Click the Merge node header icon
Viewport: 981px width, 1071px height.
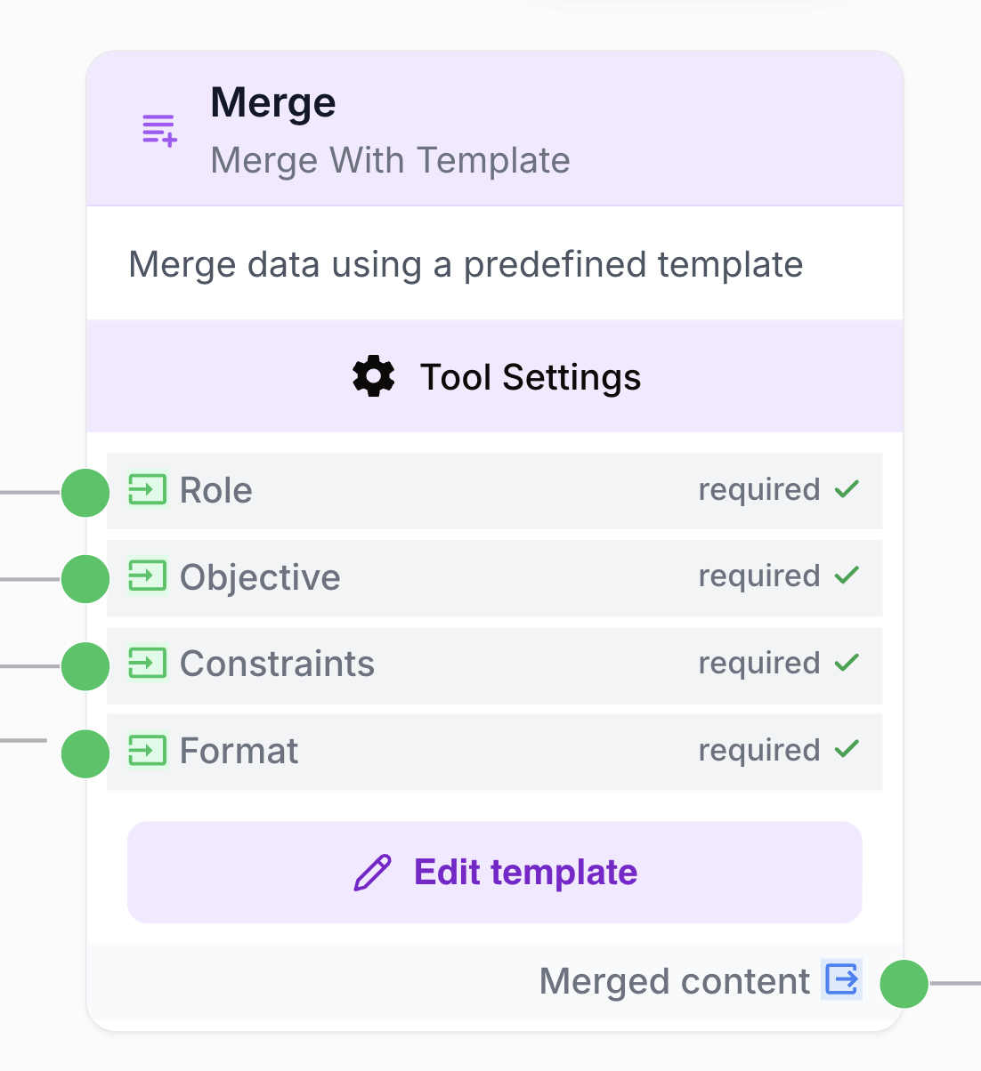click(x=158, y=129)
